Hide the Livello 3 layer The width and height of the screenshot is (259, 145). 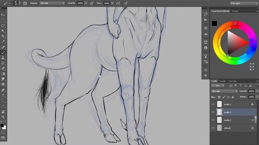pyautogui.click(x=213, y=112)
